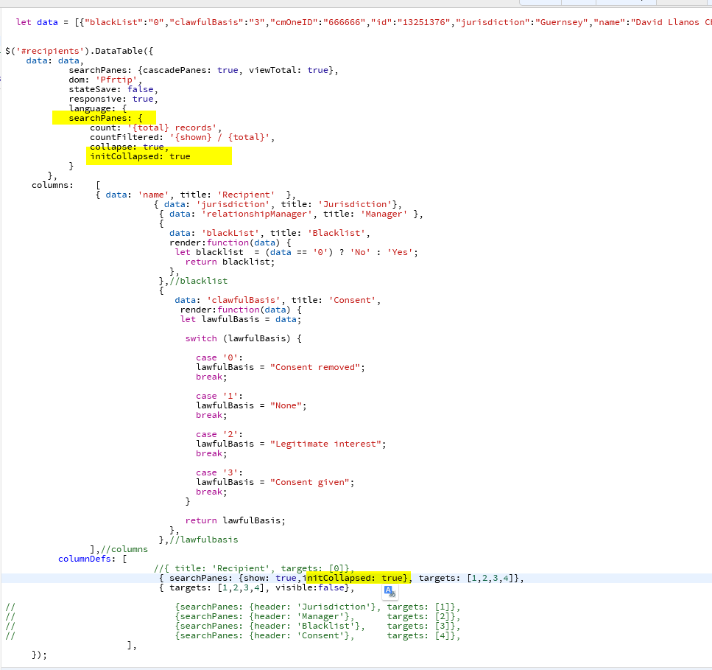
Task: Click the 'stateSave: false' line
Action: (113, 89)
